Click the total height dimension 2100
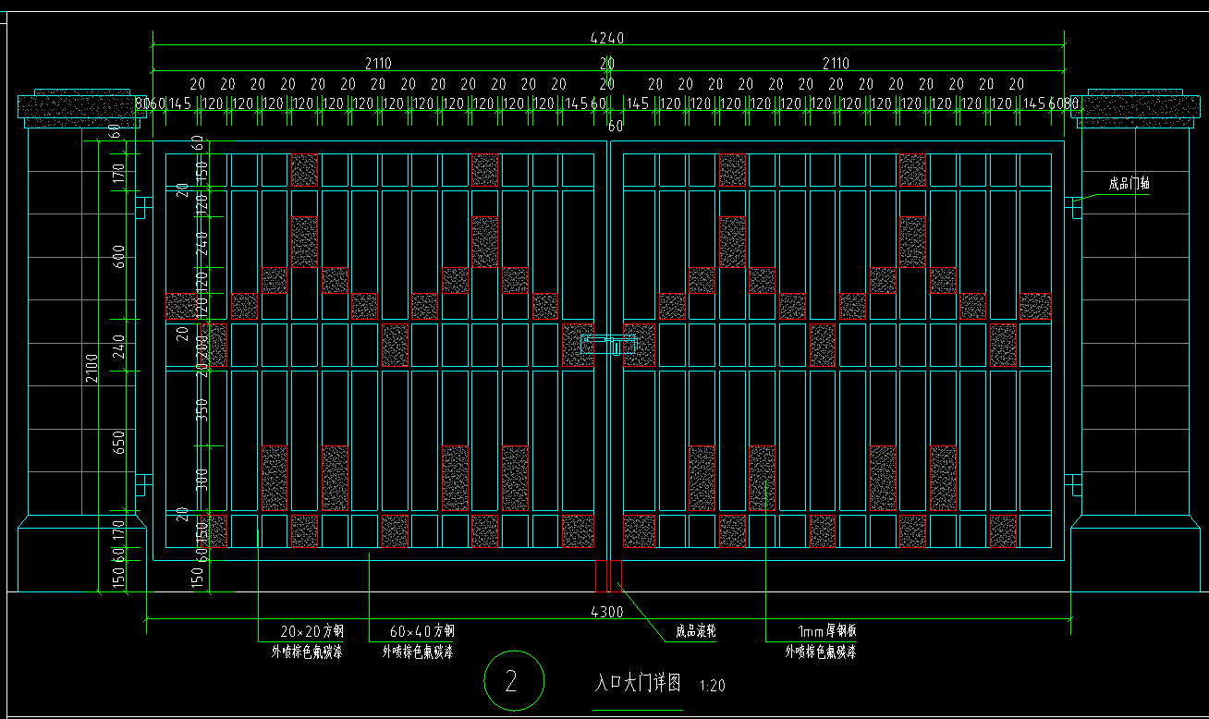1209x719 pixels. coord(92,369)
